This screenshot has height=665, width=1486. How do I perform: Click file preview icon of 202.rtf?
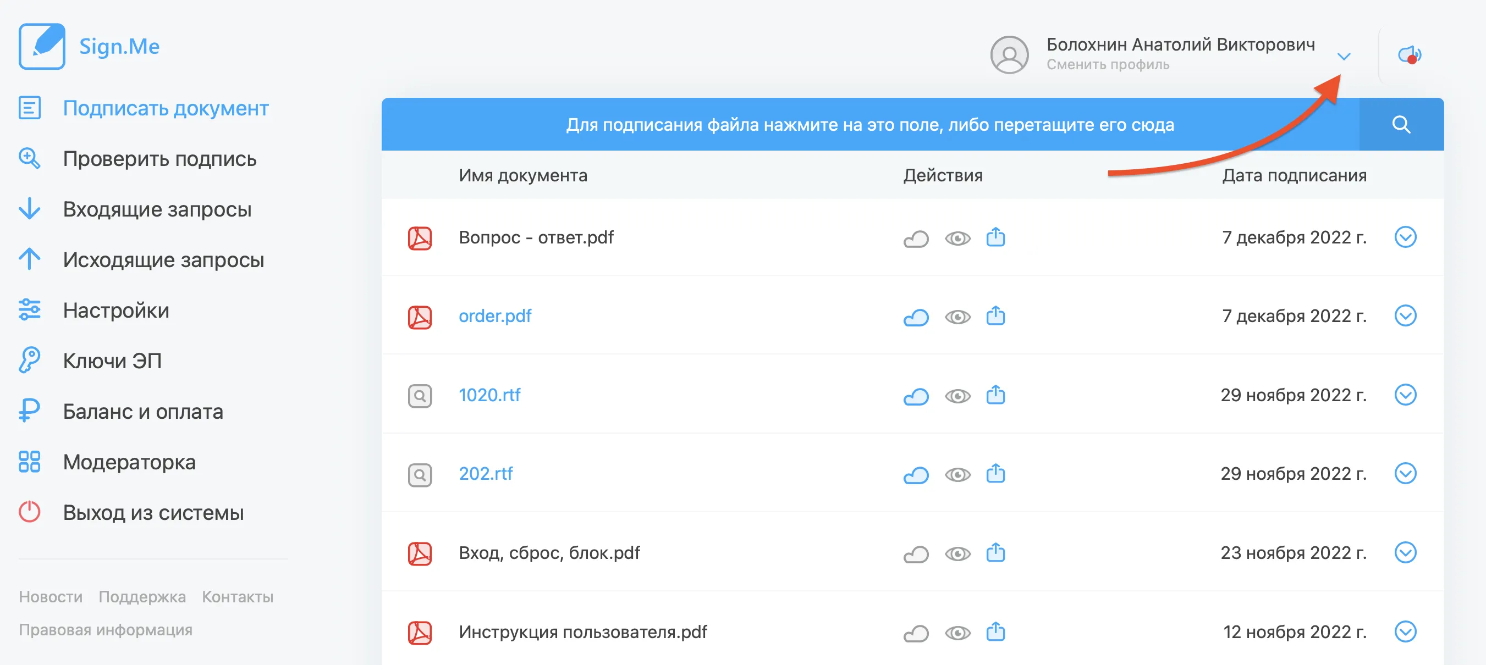[x=420, y=475]
